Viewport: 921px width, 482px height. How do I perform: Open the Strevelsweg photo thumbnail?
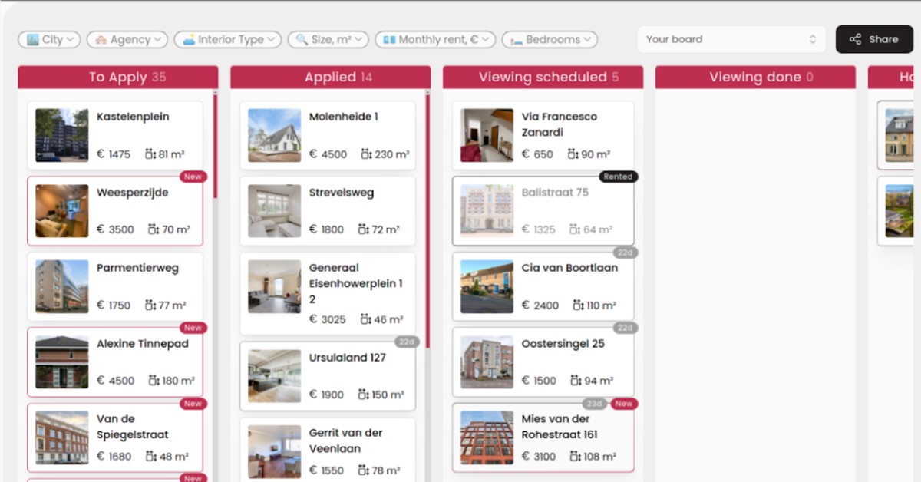(275, 211)
